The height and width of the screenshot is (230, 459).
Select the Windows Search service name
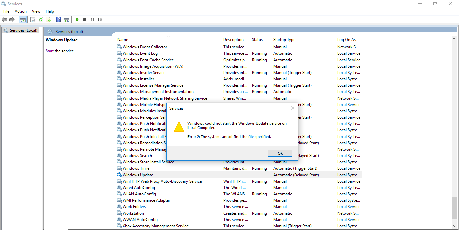click(x=137, y=156)
